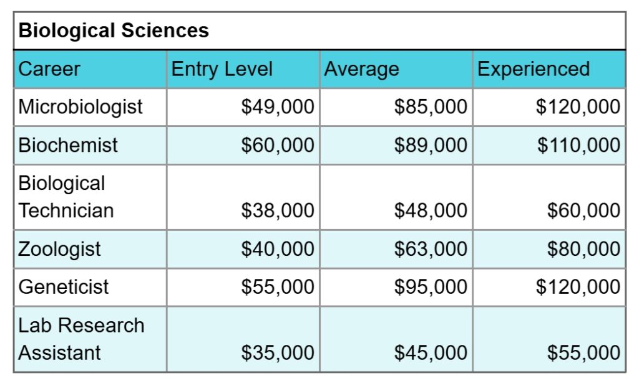Click the Microbiologist career cell
Viewport: 639px width, 386px height.
(80, 106)
